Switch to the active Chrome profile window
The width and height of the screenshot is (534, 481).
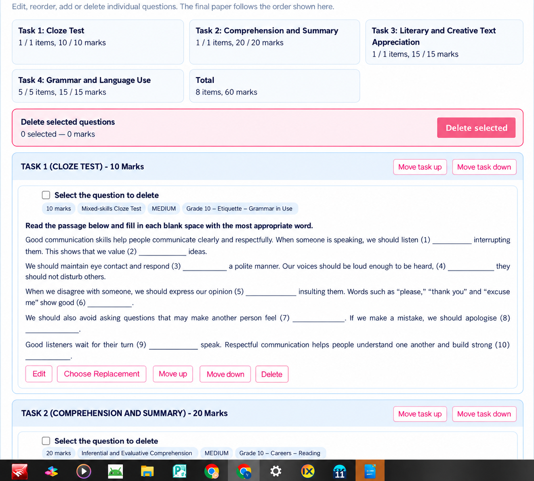244,471
